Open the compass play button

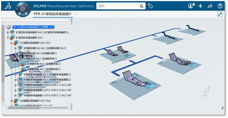click(x=23, y=9)
